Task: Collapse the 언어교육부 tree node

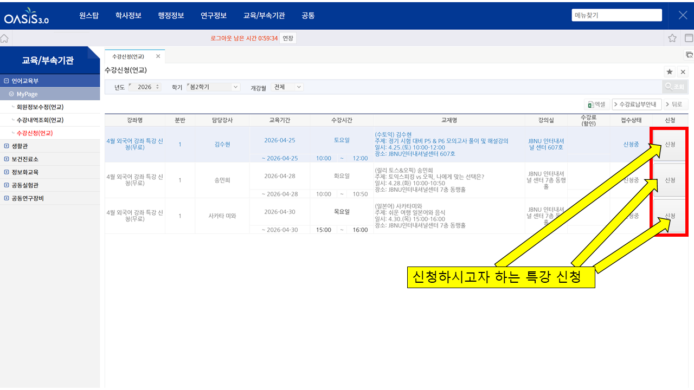Action: tap(6, 81)
